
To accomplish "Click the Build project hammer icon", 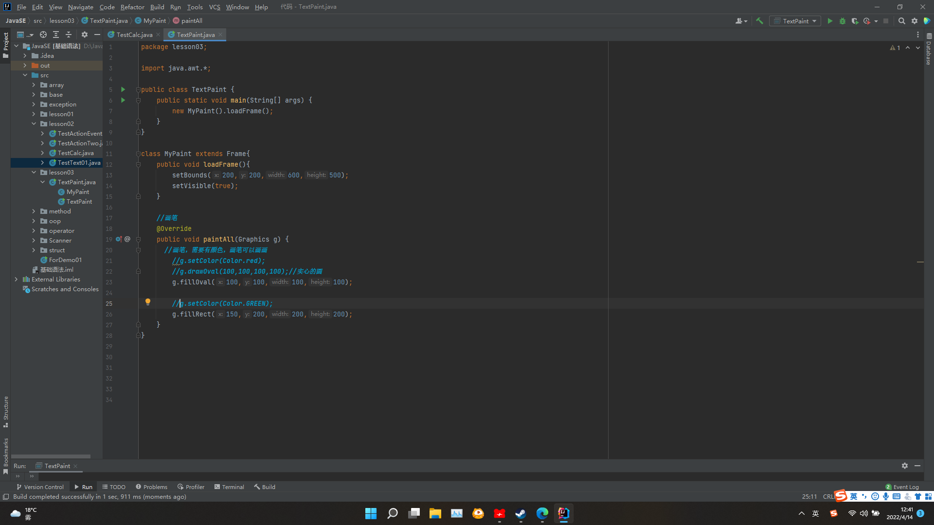I will [x=759, y=21].
